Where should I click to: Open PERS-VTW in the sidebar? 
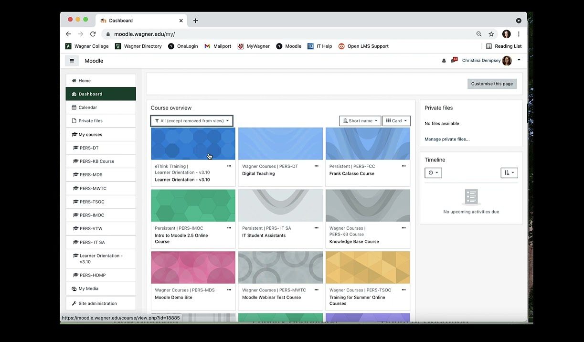point(101,228)
